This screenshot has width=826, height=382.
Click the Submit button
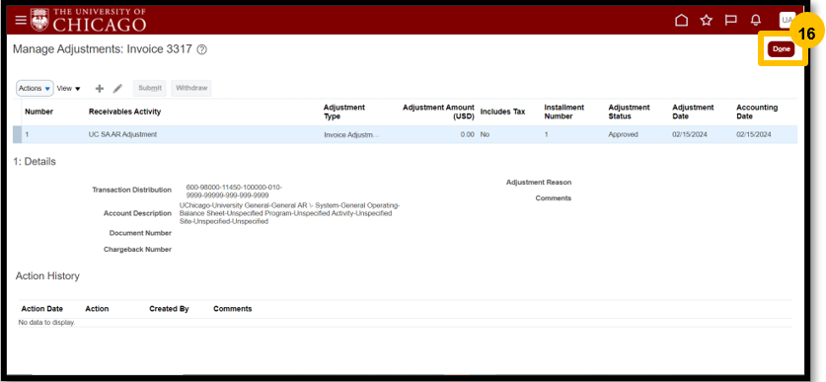click(150, 88)
